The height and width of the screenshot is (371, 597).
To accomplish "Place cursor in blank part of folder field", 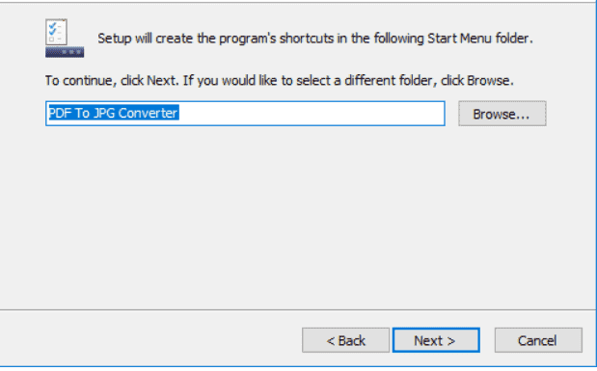I will coord(312,114).
